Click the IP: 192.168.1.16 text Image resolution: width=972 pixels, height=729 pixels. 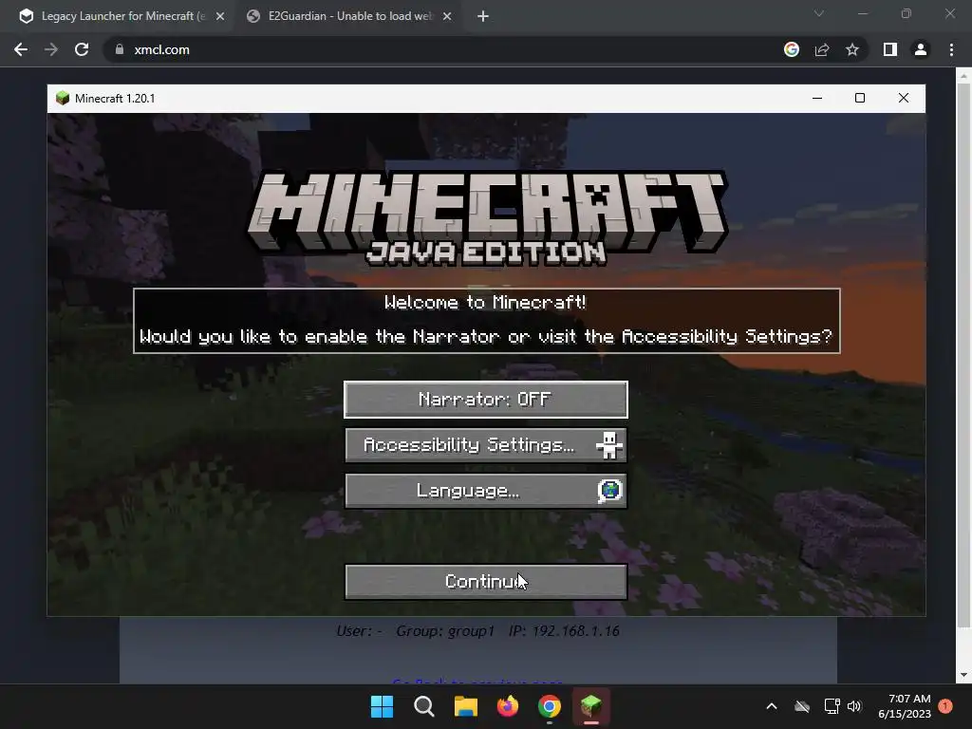564,630
